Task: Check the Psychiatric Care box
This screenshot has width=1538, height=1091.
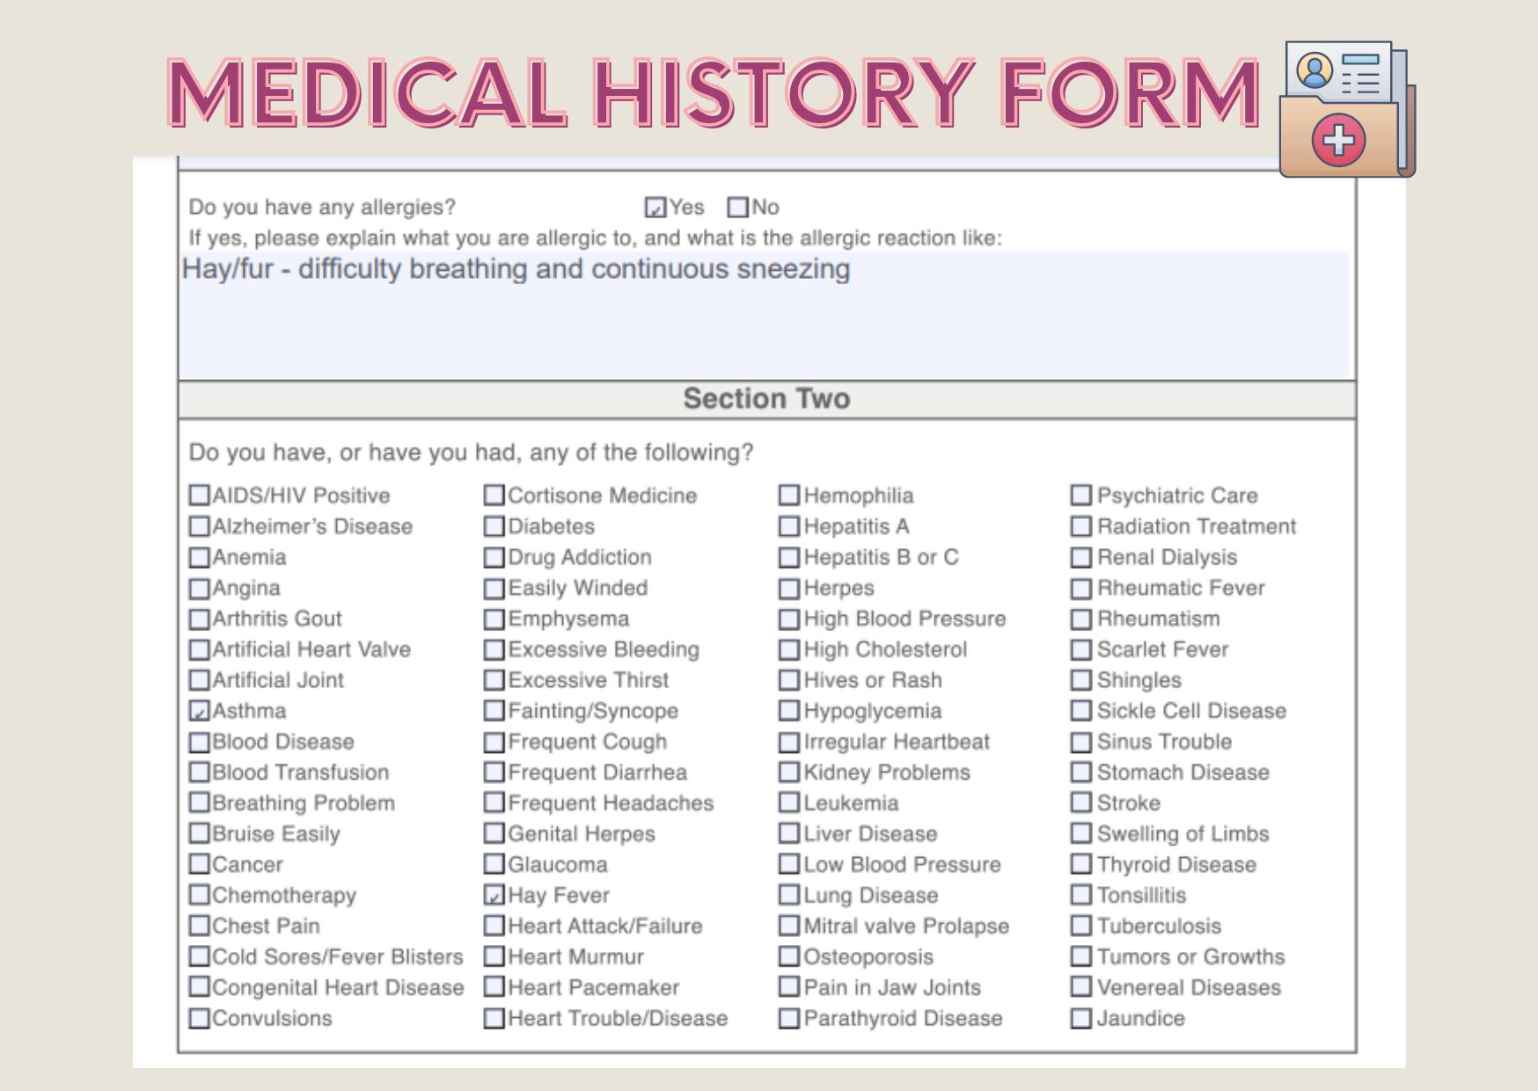Action: (1081, 495)
